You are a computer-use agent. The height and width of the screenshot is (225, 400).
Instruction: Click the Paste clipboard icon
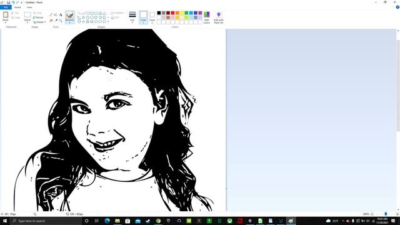pyautogui.click(x=6, y=15)
